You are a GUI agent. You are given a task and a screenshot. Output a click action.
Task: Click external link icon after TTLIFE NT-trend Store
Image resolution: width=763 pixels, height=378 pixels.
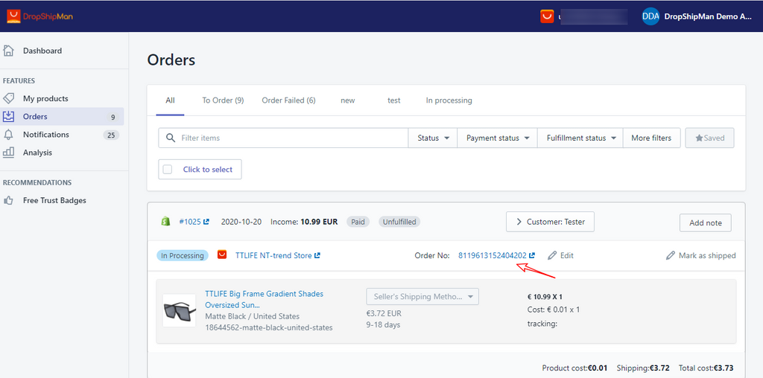(317, 255)
